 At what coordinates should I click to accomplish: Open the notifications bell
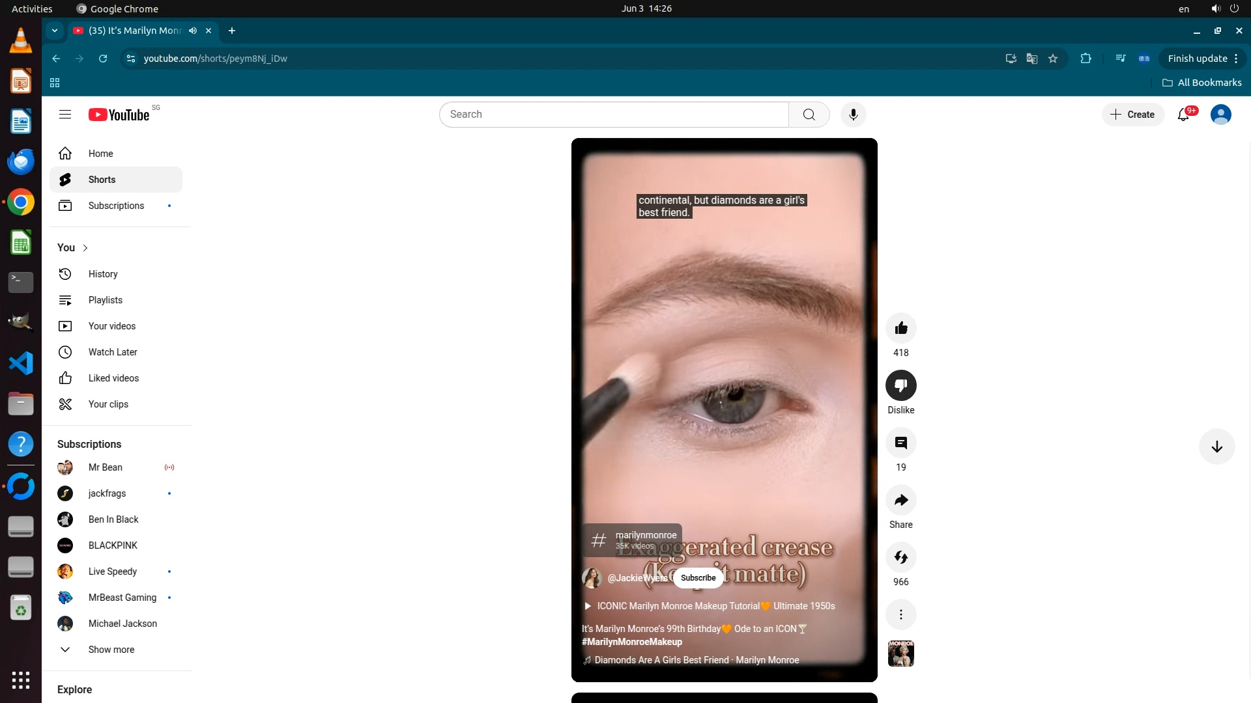pyautogui.click(x=1184, y=115)
